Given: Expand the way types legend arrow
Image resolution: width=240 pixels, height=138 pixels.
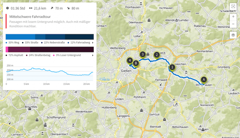Looking at the screenshot, I should click(x=93, y=43).
